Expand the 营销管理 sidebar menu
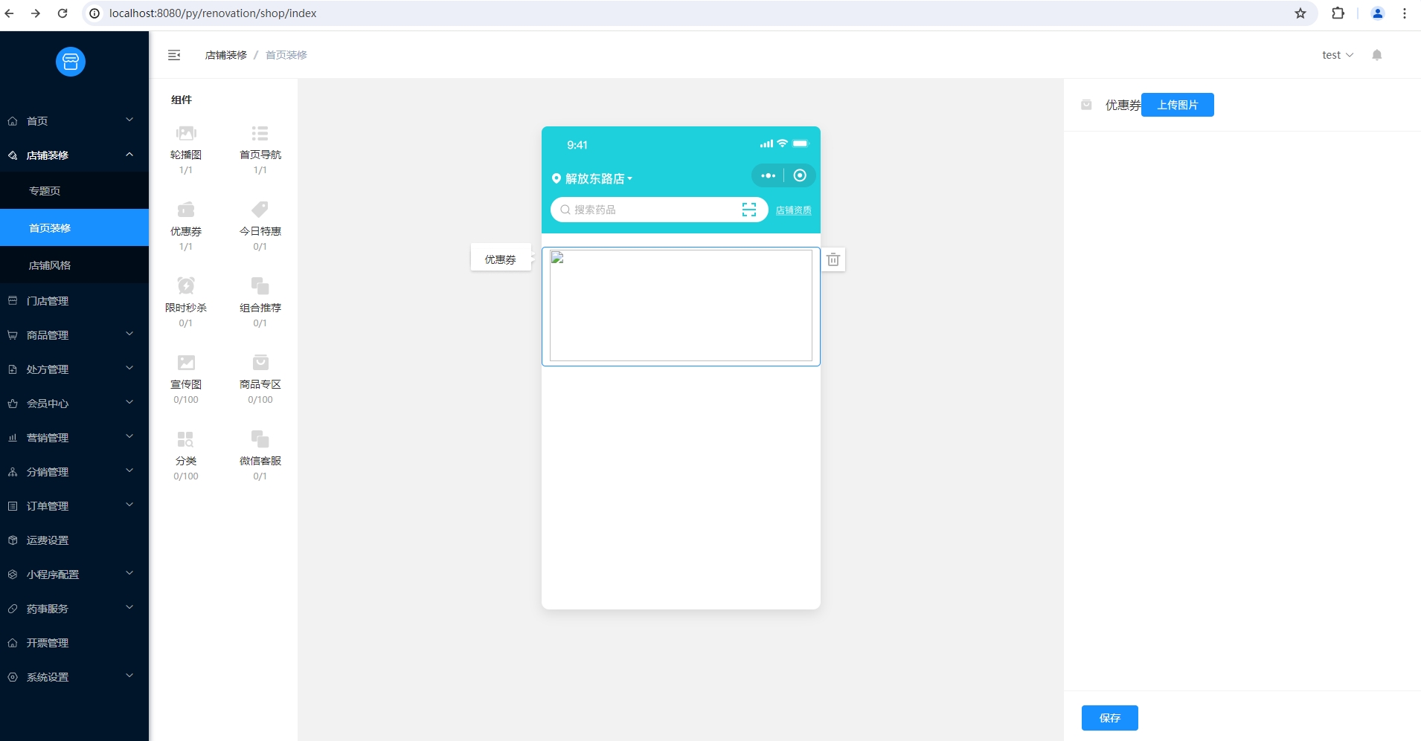 (x=74, y=438)
